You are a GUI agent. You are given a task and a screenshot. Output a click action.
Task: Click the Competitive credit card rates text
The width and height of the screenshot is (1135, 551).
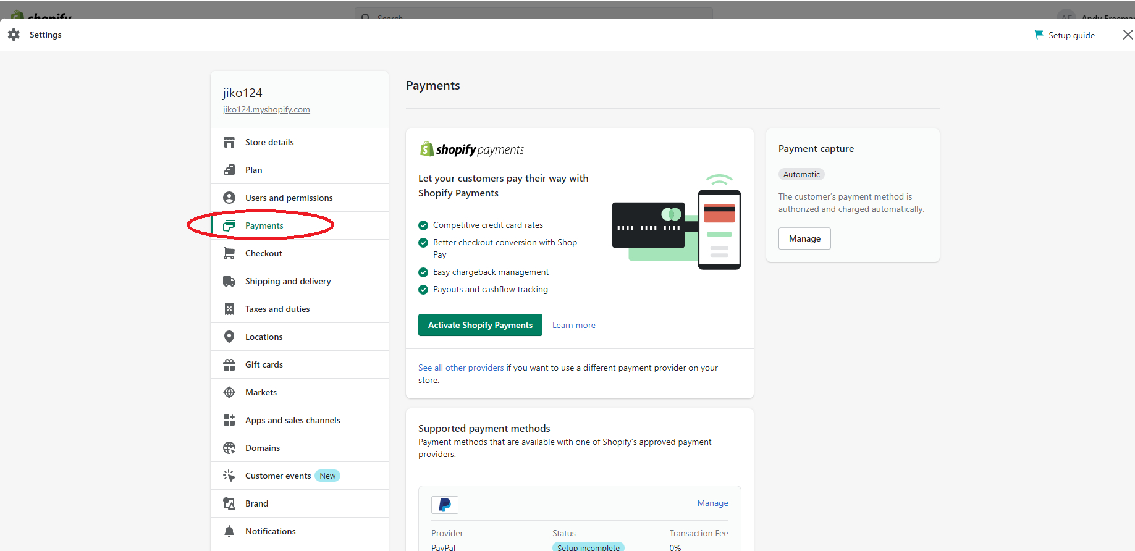[488, 225]
